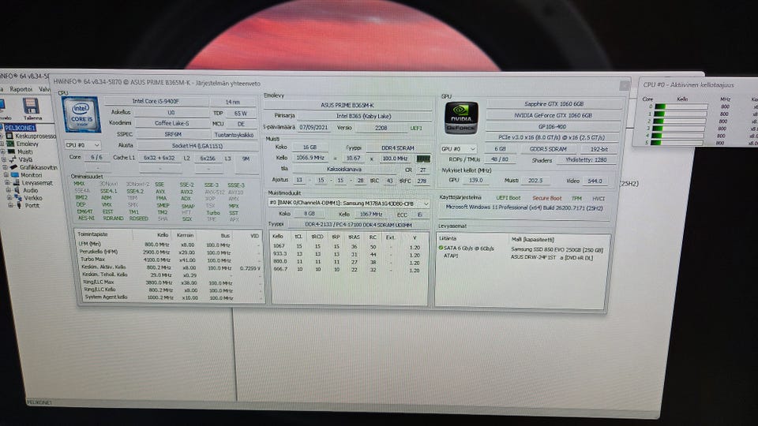Screen dimensions: 758x426
Task: Click the Audio speaker tree icon
Action: tap(17, 190)
